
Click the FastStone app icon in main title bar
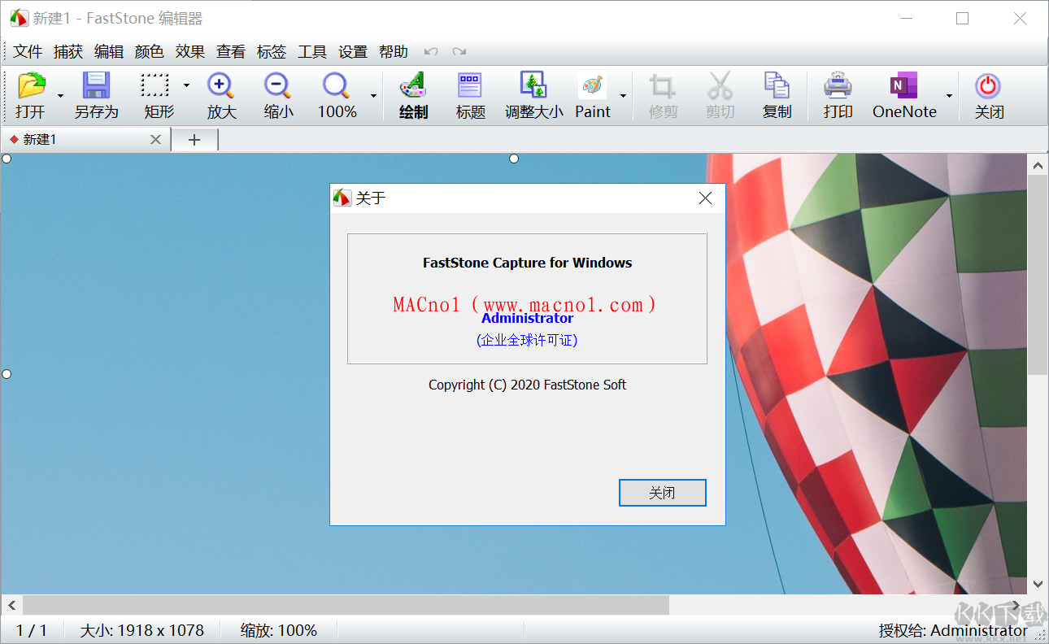pos(19,18)
